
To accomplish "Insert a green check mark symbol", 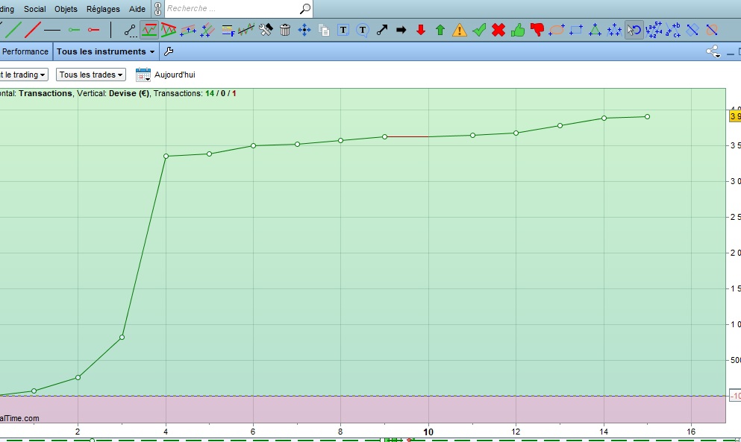I will (479, 31).
